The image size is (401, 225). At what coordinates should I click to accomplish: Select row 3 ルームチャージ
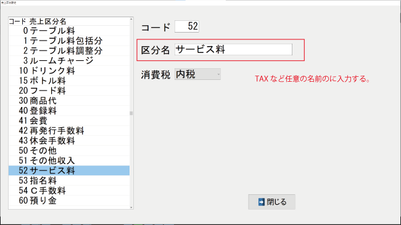tap(69, 61)
